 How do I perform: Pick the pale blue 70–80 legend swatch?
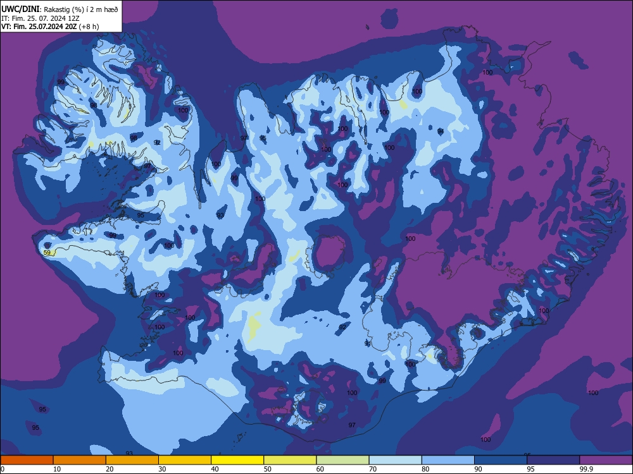396,460
